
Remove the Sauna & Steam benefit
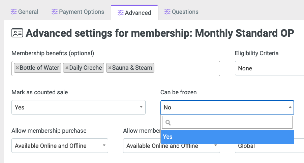click(x=110, y=68)
